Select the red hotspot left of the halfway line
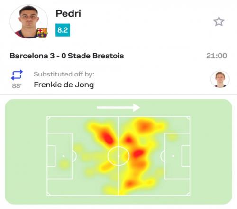This screenshot has height=209, width=237. tap(107, 138)
